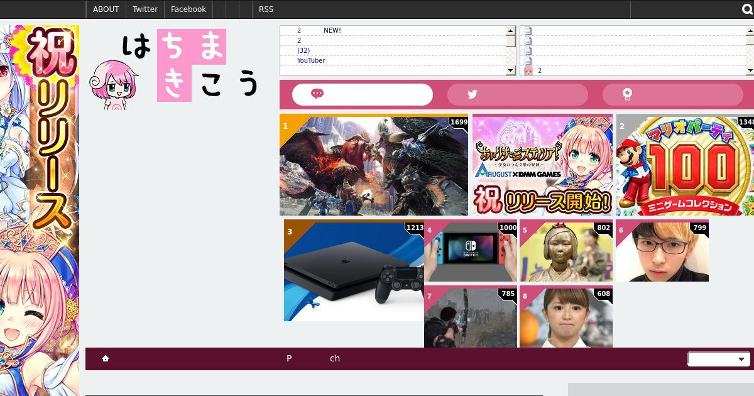Open rank 1 Monster Hunter article thumbnail
The width and height of the screenshot is (754, 396).
click(374, 165)
